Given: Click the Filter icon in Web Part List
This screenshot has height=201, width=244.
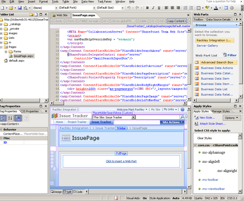Looking at the screenshot, I should pos(229,55).
